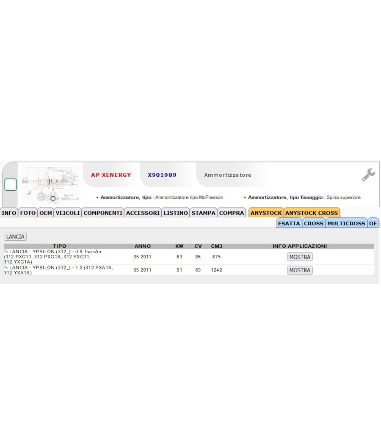Click the 875 displacement value
Viewport: 381px width, 444px height.
(216, 257)
